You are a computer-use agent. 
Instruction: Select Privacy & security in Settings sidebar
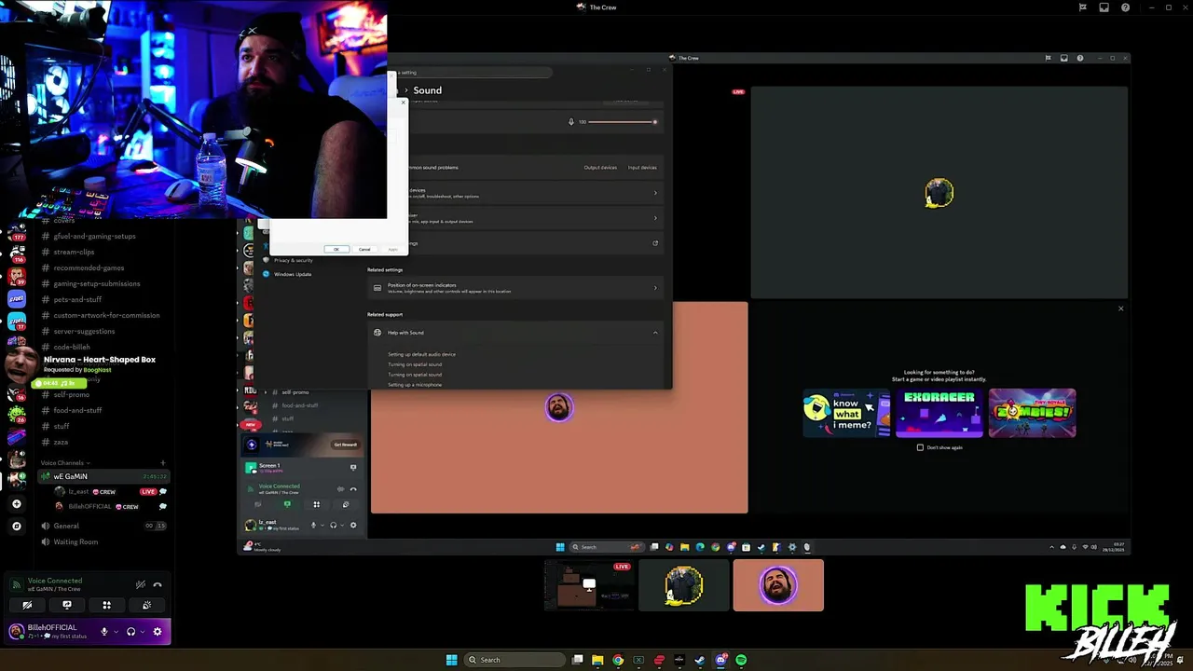pyautogui.click(x=293, y=260)
